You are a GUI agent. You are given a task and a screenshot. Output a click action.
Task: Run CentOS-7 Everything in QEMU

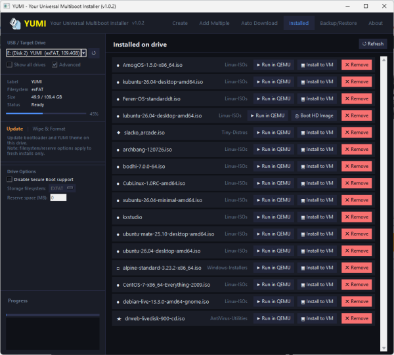point(274,285)
